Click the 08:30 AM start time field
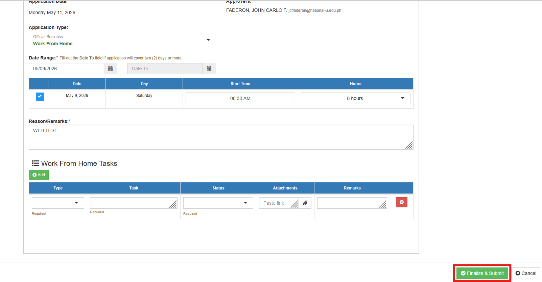The image size is (542, 282). [x=240, y=98]
